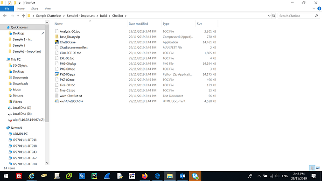Open the View ribbon tab
This screenshot has height=181, width=322.
click(x=48, y=8)
